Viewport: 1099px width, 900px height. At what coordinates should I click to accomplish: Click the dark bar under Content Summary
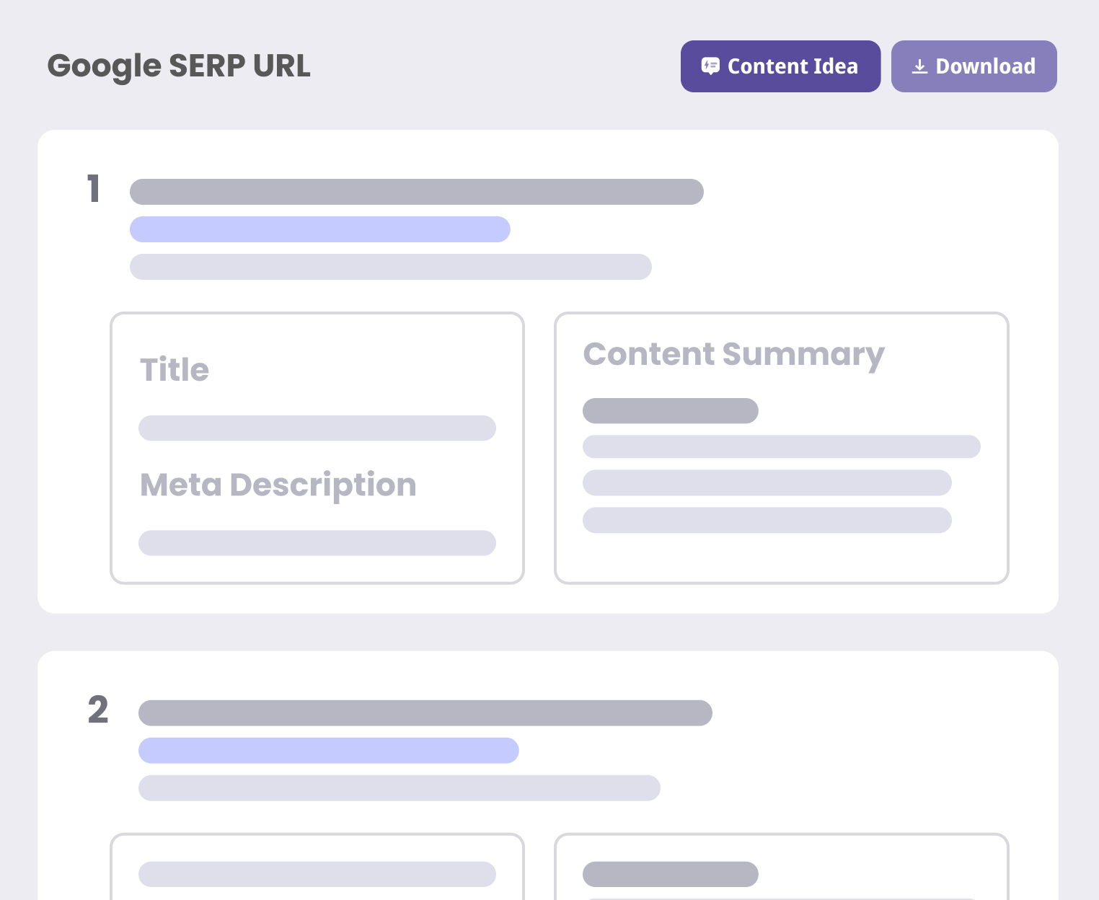[x=670, y=410]
